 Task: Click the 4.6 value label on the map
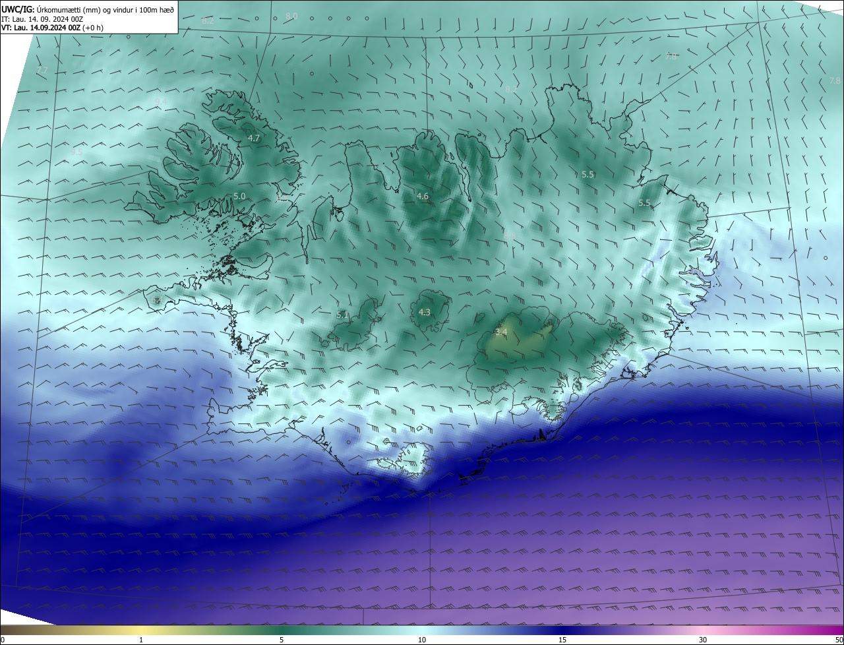click(x=423, y=196)
